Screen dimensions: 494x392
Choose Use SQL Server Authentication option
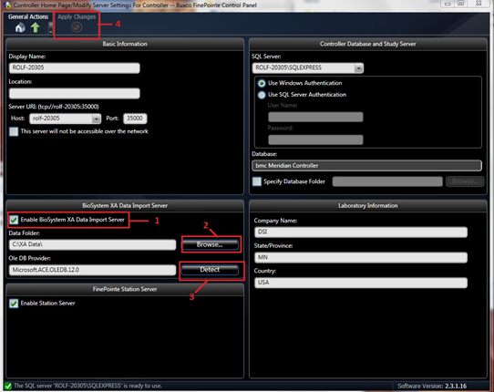262,95
